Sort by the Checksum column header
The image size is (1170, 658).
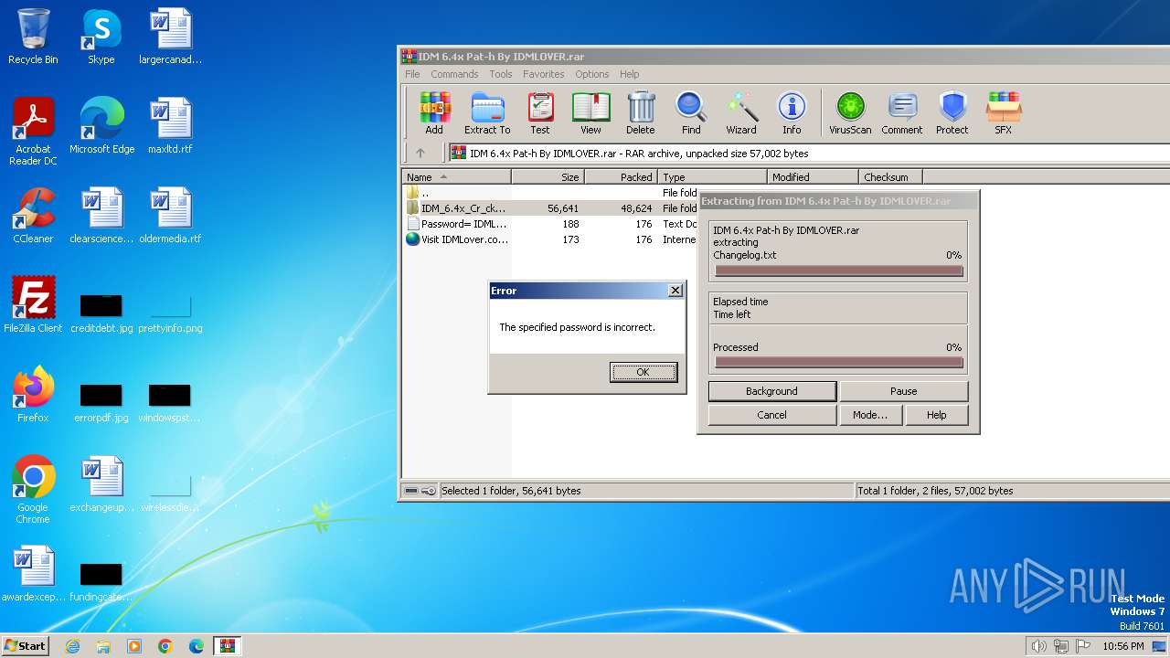click(891, 177)
